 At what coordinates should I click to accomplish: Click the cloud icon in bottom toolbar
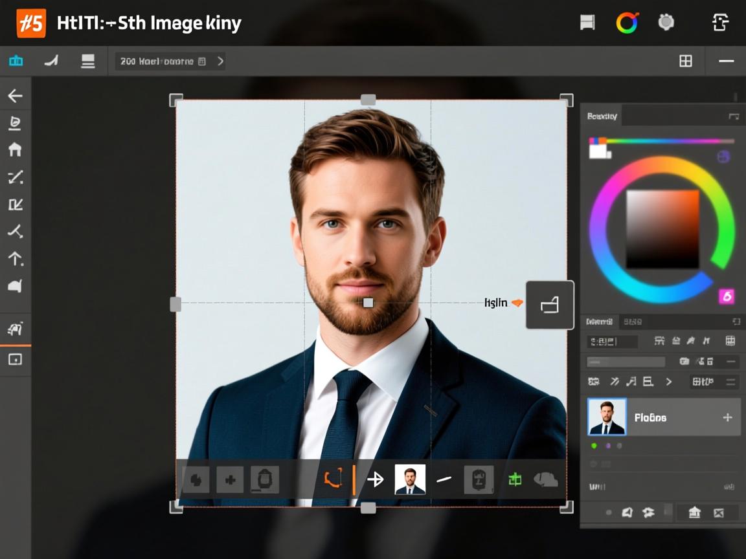click(545, 479)
